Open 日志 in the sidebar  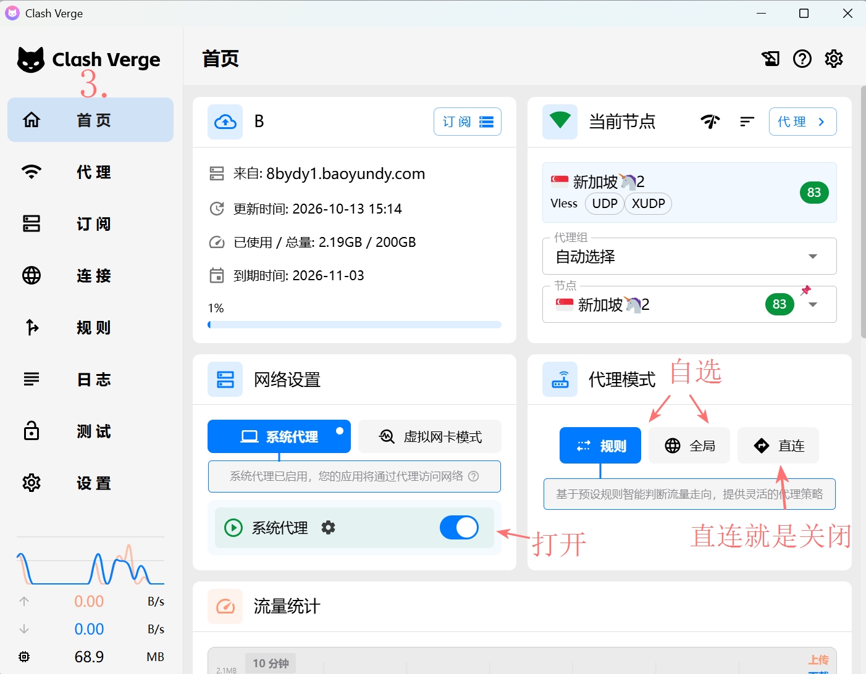[x=90, y=379]
